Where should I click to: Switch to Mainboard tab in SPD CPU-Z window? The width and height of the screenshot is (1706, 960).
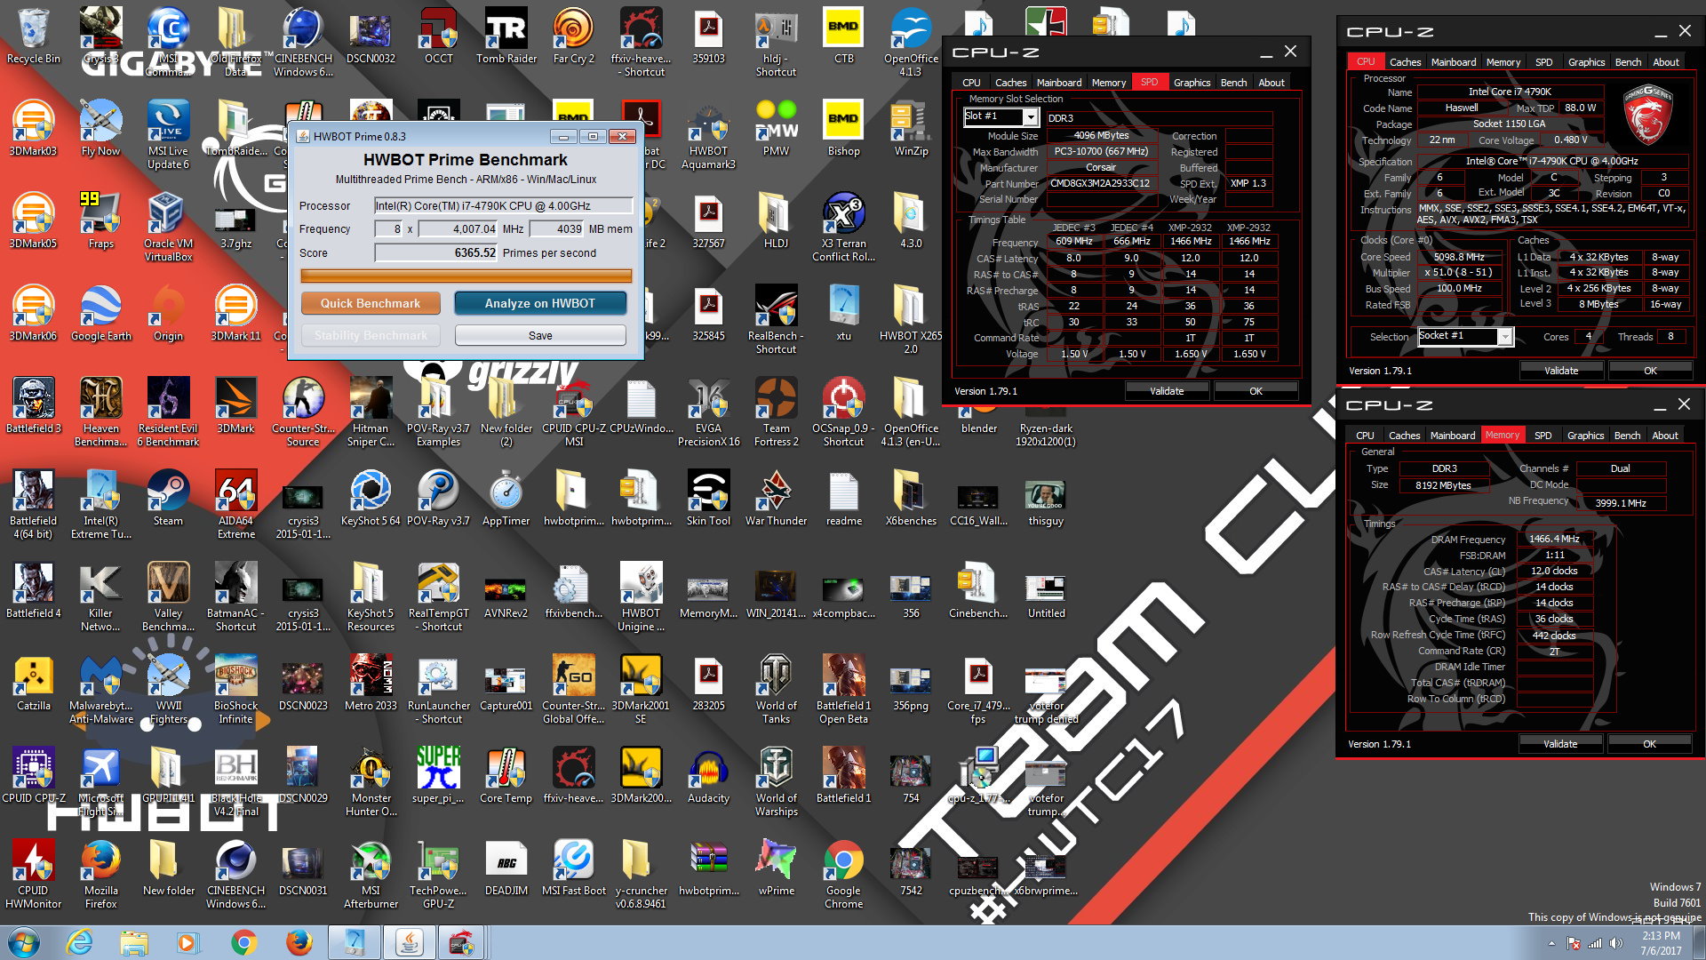(1059, 83)
